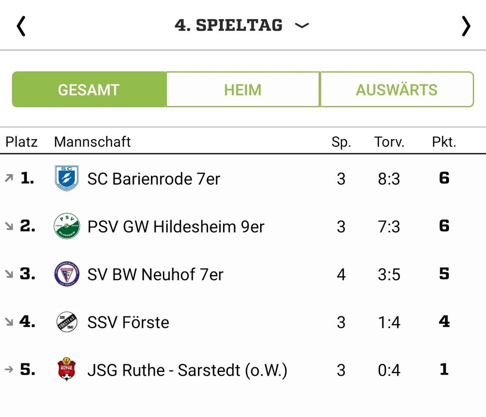Click the SC Barienrode club crest
This screenshot has width=486, height=417.
click(66, 179)
